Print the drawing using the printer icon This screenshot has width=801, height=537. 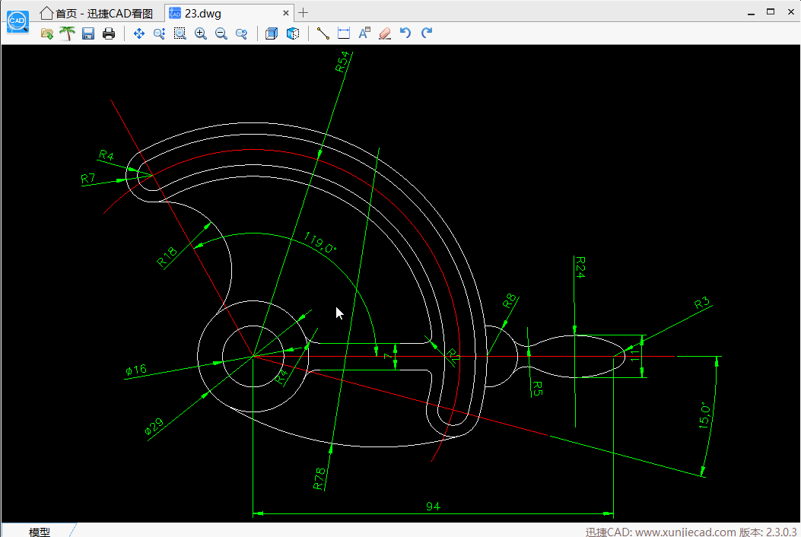pos(109,33)
